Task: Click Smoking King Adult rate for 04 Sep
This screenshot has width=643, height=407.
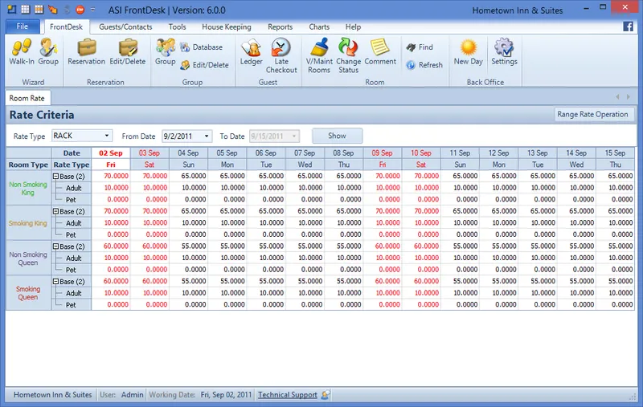Action: (x=188, y=222)
